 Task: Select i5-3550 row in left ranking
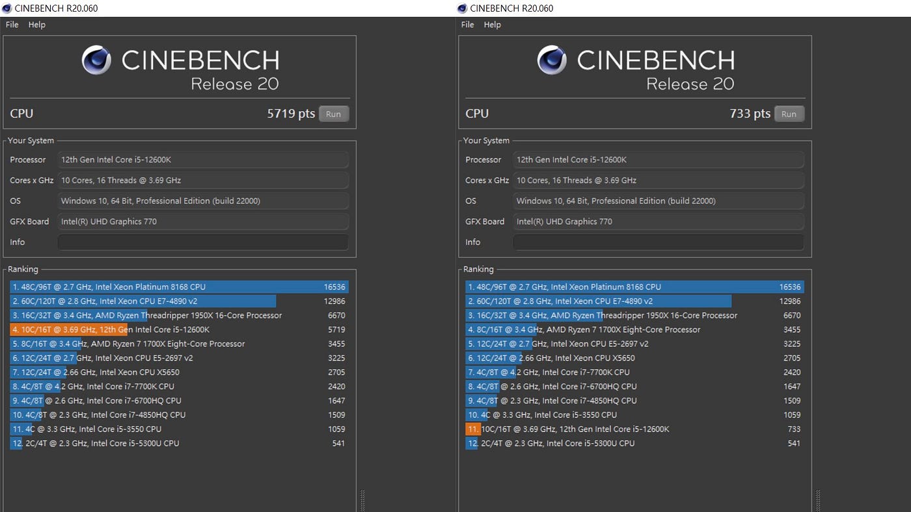point(179,429)
